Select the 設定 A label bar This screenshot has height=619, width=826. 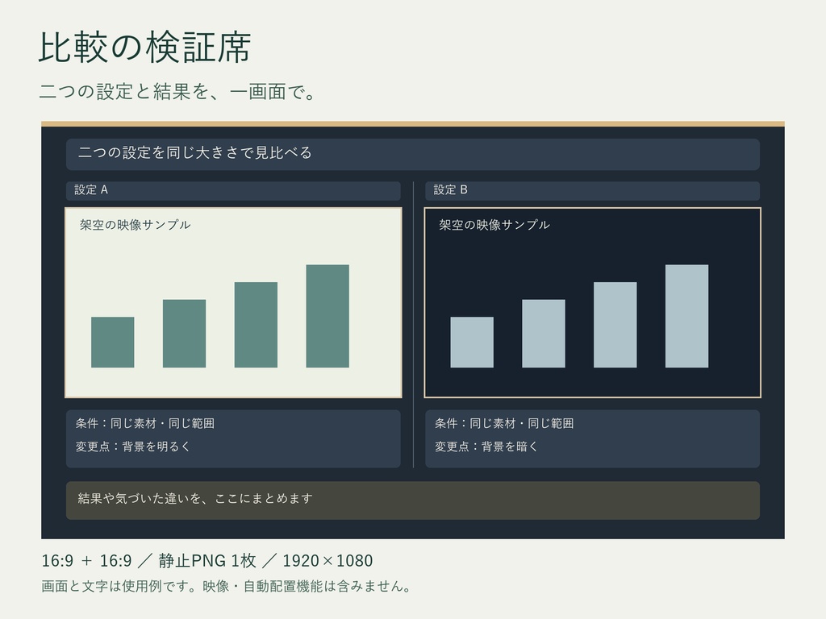[233, 190]
